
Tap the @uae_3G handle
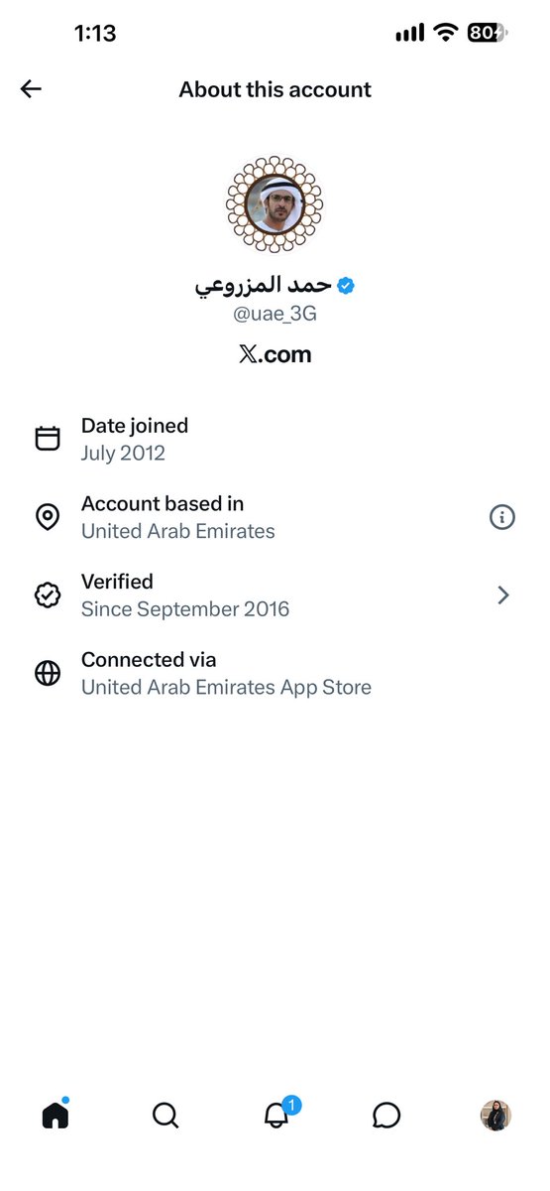[275, 316]
